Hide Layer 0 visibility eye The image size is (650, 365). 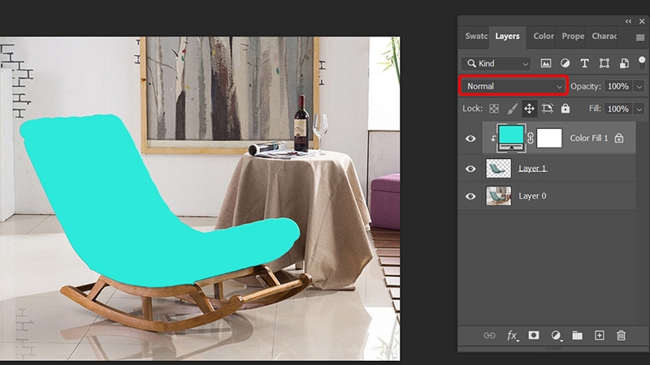(x=470, y=196)
